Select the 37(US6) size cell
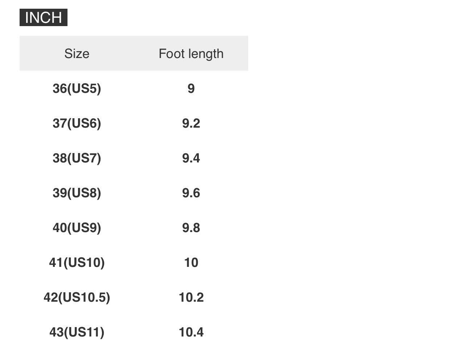 [77, 123]
